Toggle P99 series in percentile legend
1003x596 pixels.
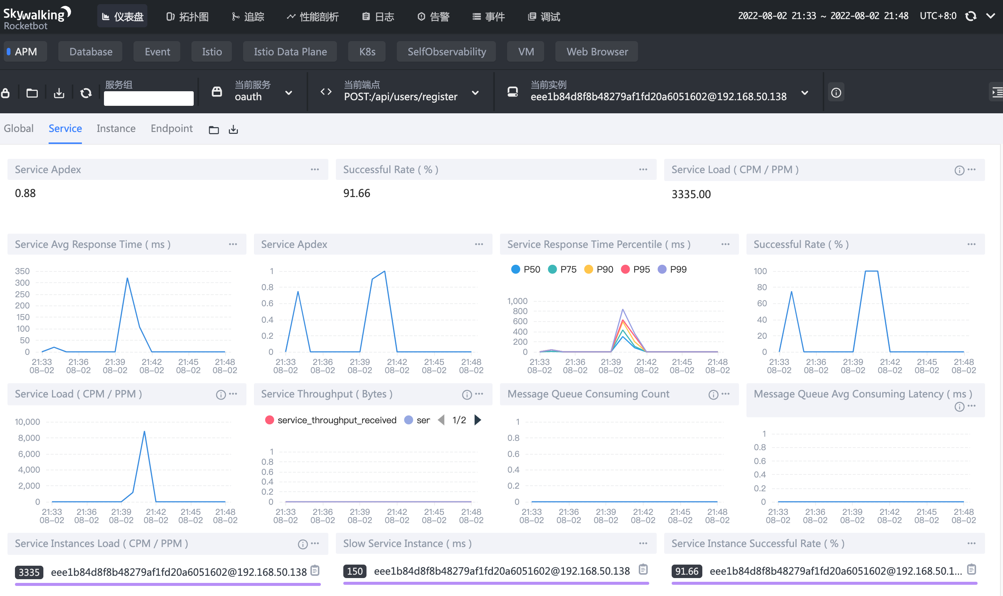coord(672,269)
